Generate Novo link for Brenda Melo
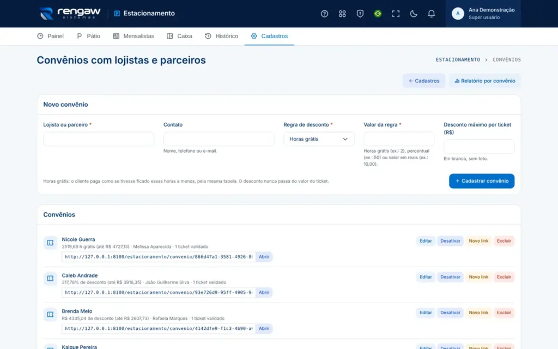Viewport: 558px width, 349px height. [x=478, y=312]
